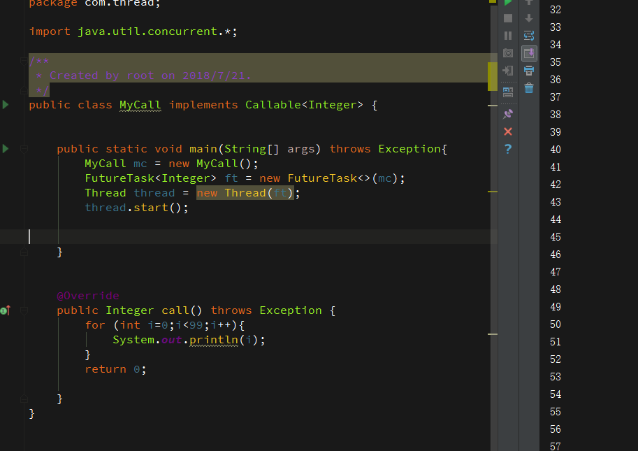
Task: Click console output line 40
Action: pos(556,150)
